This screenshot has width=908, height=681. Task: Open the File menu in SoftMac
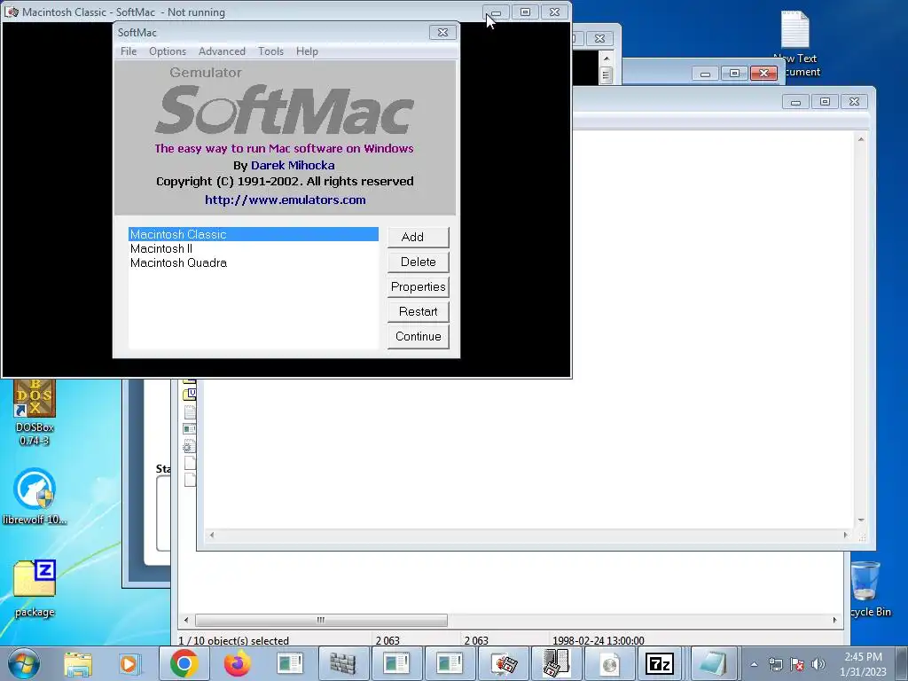coord(129,51)
